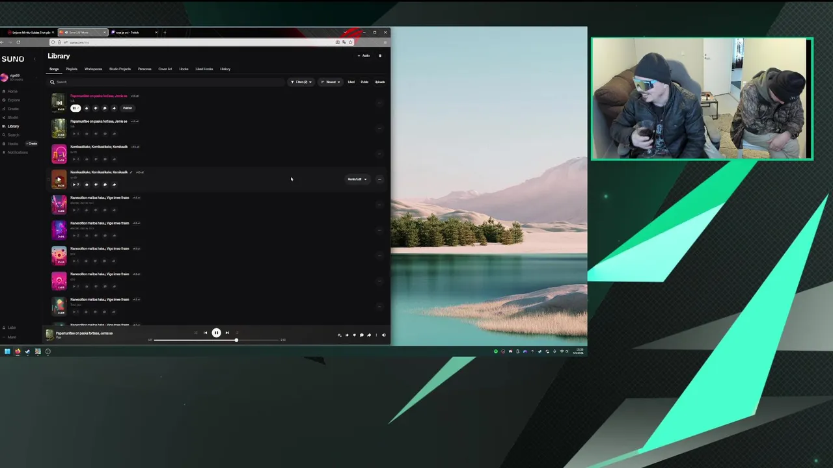This screenshot has width=833, height=468.
Task: Click the trash icon next to Audio
Action: [380, 56]
